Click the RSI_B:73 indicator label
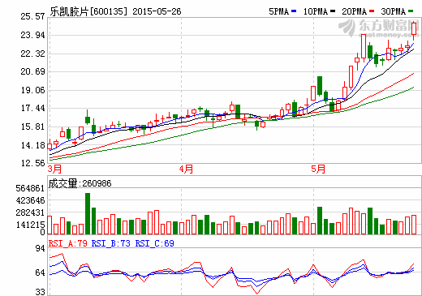 tap(111, 244)
